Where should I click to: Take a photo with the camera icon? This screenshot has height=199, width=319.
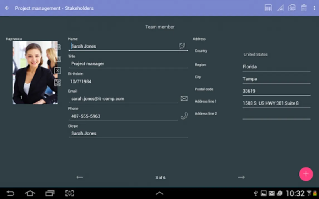pyautogui.click(x=58, y=47)
